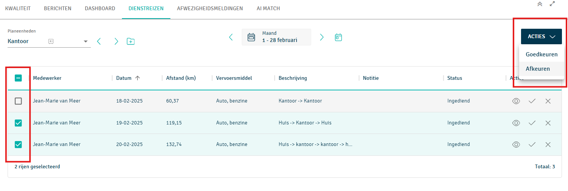Viewport: 568px width, 191px height.
Task: Open the calendar icon right of the month navigator
Action: pyautogui.click(x=338, y=37)
